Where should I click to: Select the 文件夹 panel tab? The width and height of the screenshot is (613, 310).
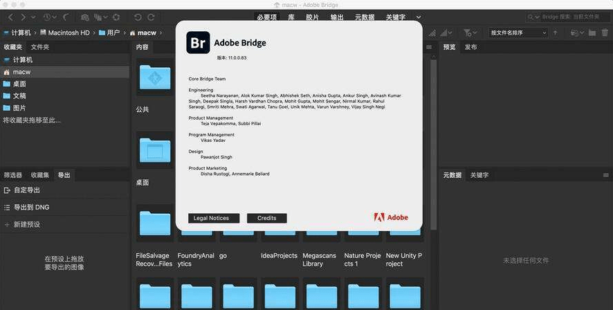40,47
